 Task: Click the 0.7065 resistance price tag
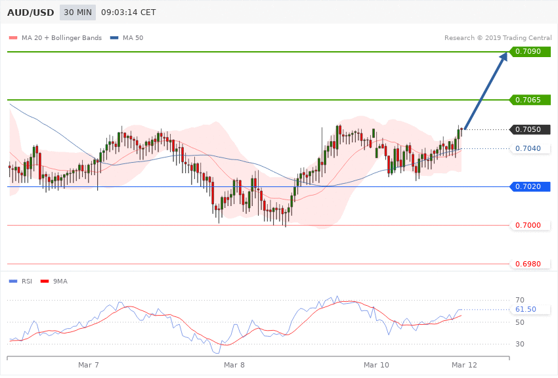530,100
